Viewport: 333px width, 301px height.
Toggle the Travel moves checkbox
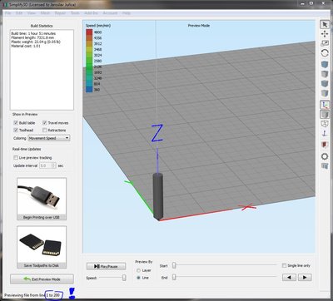[44, 123]
